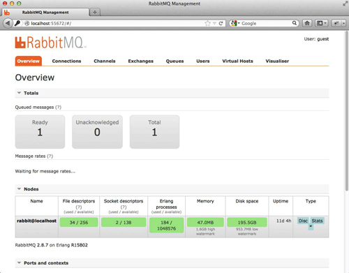Open the Queues tab
The width and height of the screenshot is (349, 273).
(x=174, y=61)
